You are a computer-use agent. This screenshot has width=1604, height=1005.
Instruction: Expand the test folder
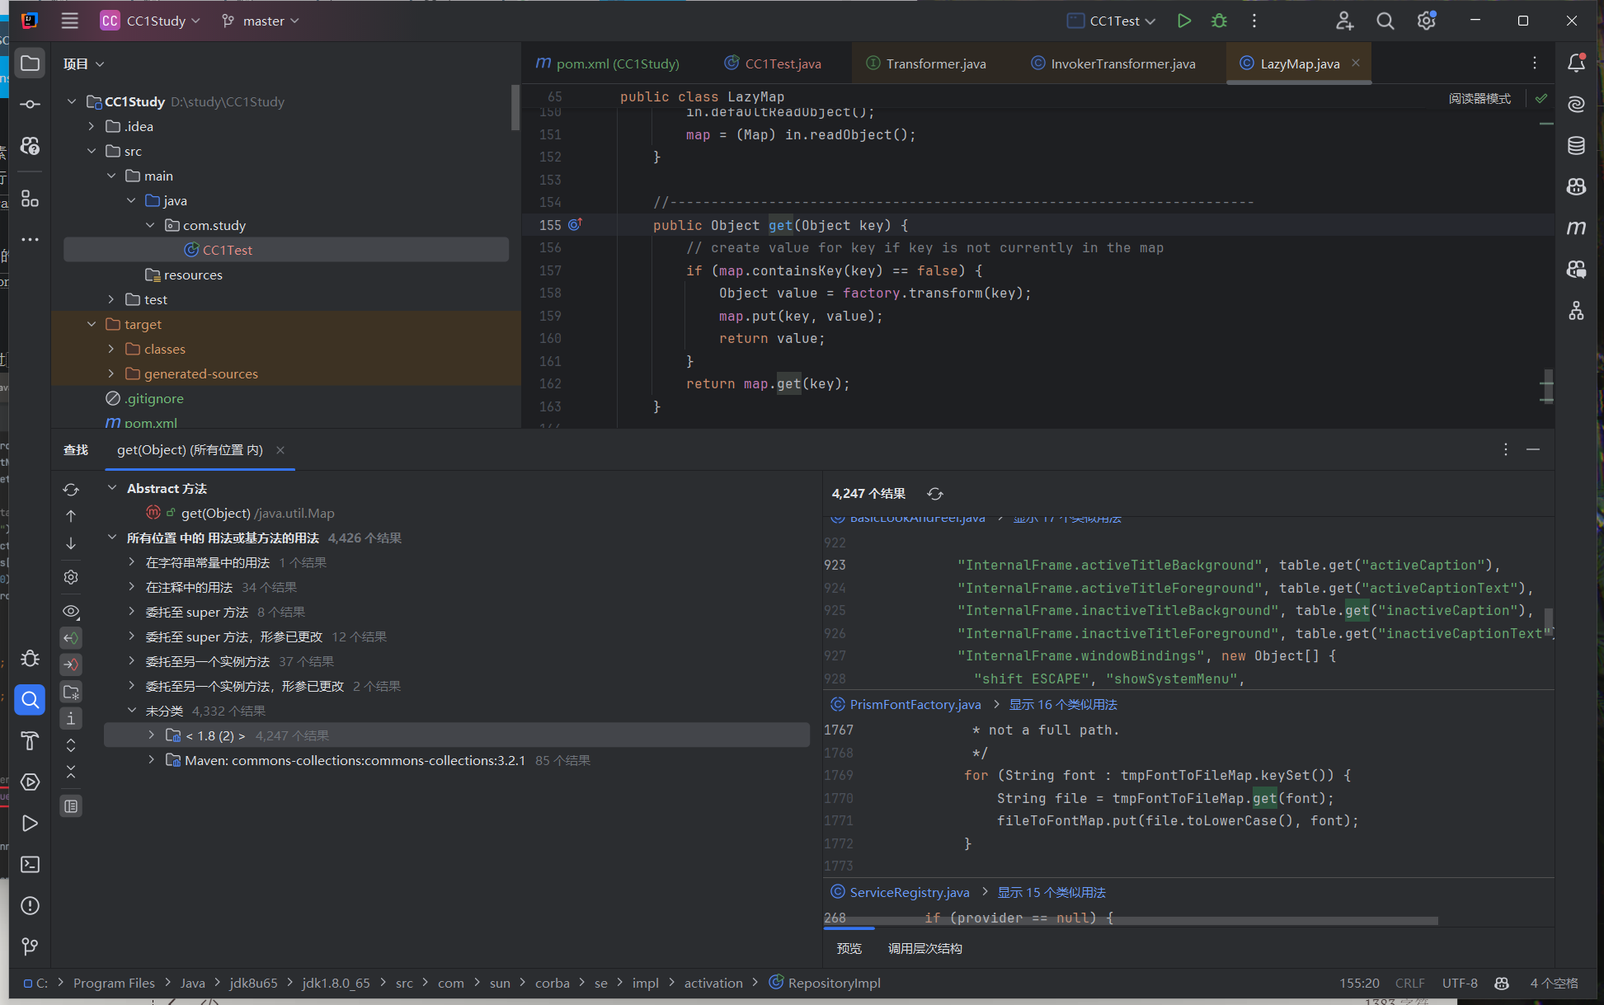(111, 299)
